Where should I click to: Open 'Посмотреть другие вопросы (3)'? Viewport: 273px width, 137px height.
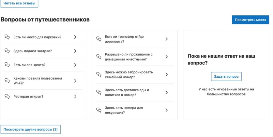(x=31, y=129)
